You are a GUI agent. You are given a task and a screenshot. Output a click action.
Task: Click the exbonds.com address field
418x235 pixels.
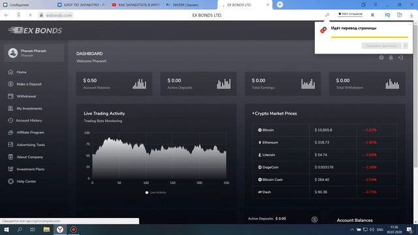pyautogui.click(x=59, y=15)
